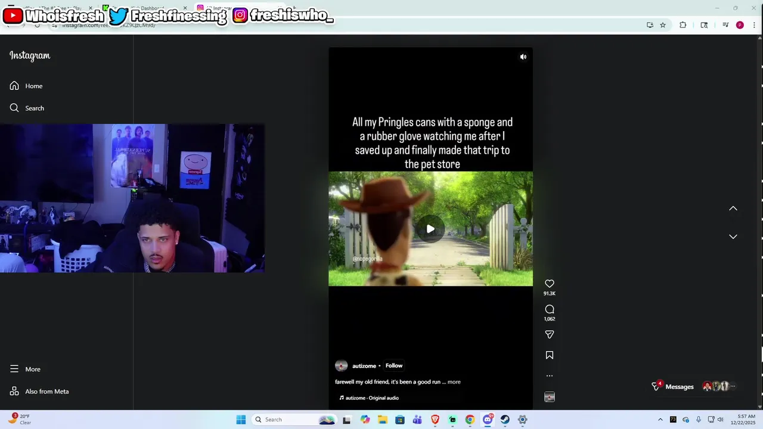Switch to Google Chrome on the taskbar
Screen dimensions: 763x429
point(470,419)
